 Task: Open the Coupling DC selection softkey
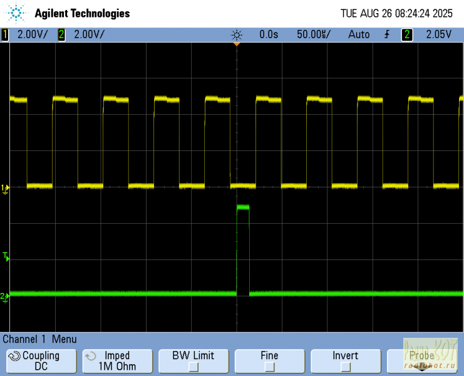[41, 361]
